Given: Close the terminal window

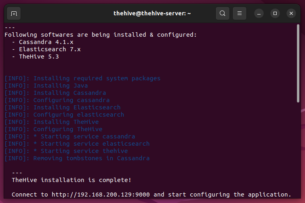Looking at the screenshot, I should click(x=291, y=13).
